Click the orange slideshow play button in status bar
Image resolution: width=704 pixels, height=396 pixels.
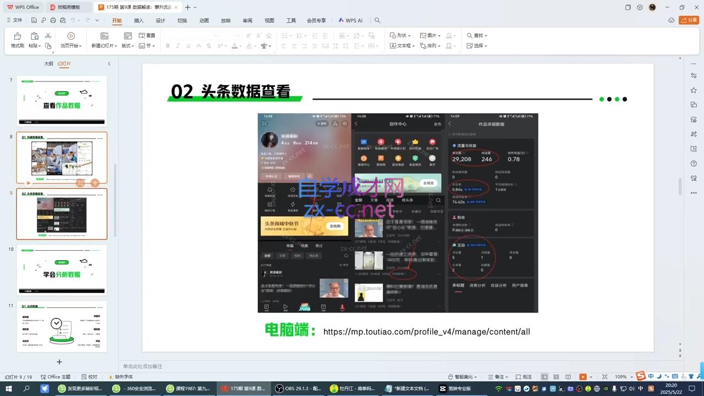point(583,377)
